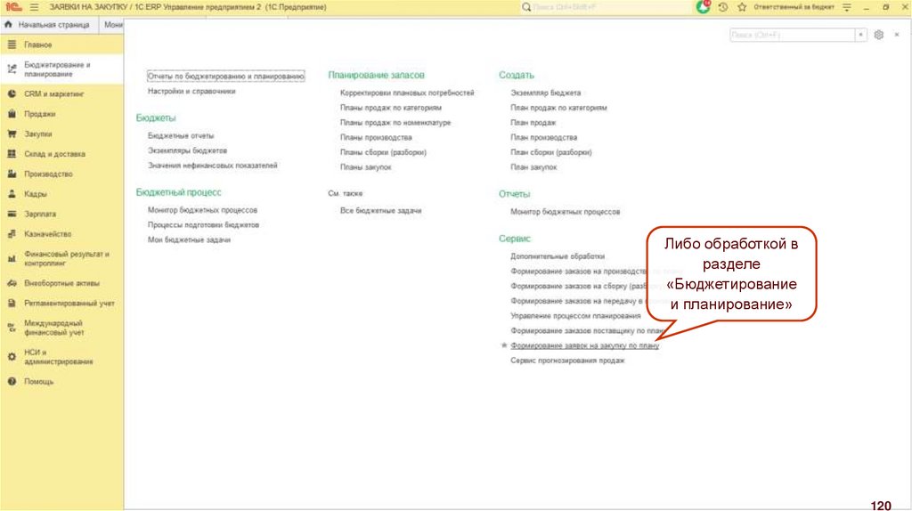
Task: Click the Производство factory icon
Action: tap(12, 174)
